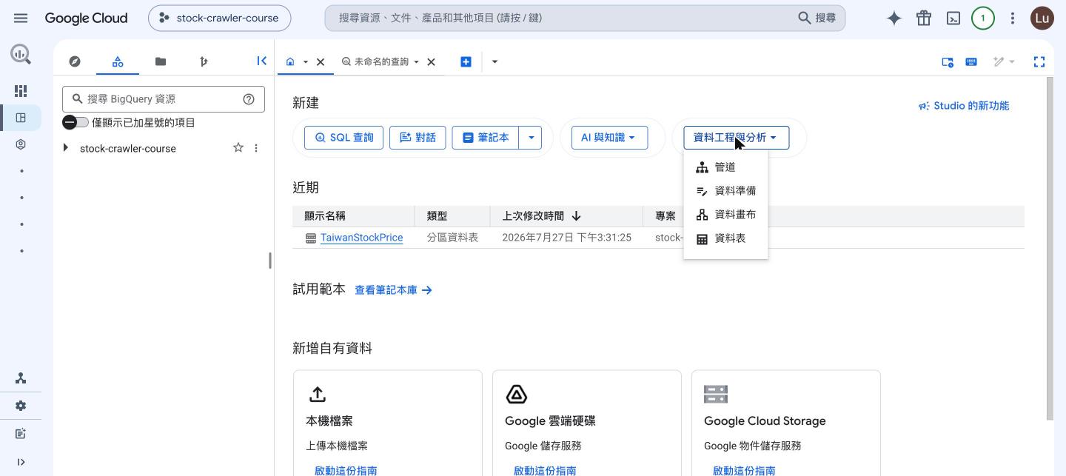Choose 管道 pipeline from the menu
The height and width of the screenshot is (476, 1066).
click(x=725, y=167)
